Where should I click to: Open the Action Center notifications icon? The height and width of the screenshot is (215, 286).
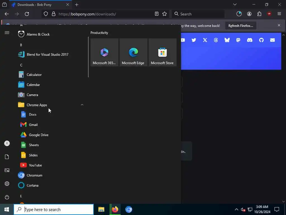pyautogui.click(x=277, y=209)
